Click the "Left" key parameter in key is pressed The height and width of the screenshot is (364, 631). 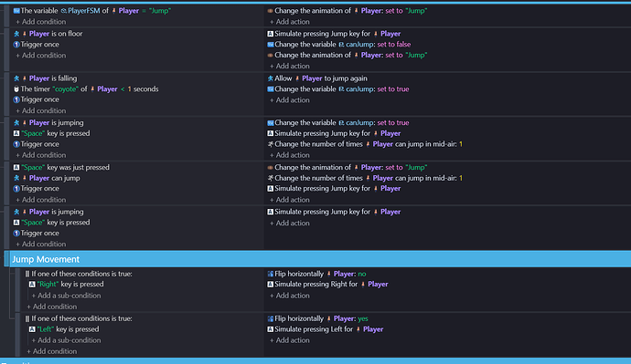pos(46,329)
